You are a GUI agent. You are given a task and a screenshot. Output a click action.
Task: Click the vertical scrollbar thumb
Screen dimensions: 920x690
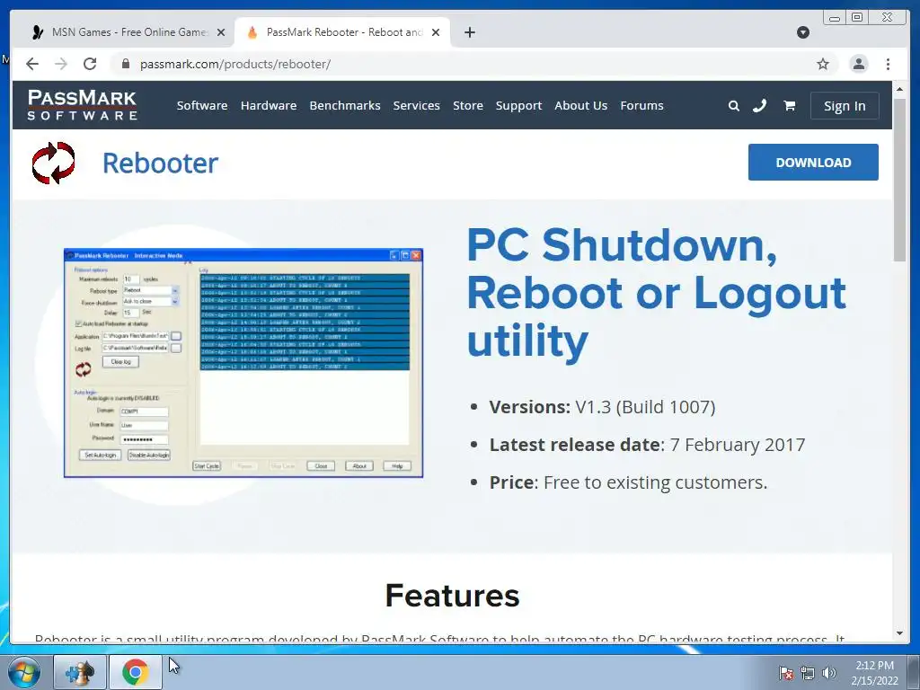[x=899, y=180]
